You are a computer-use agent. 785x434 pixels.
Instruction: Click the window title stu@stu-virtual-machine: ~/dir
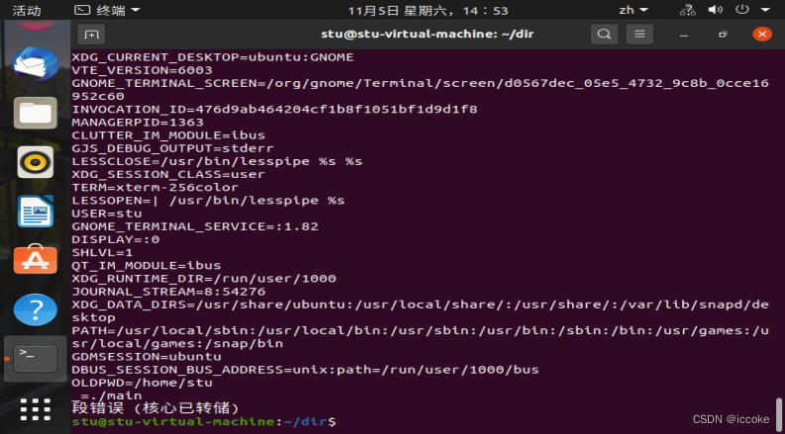click(x=428, y=35)
